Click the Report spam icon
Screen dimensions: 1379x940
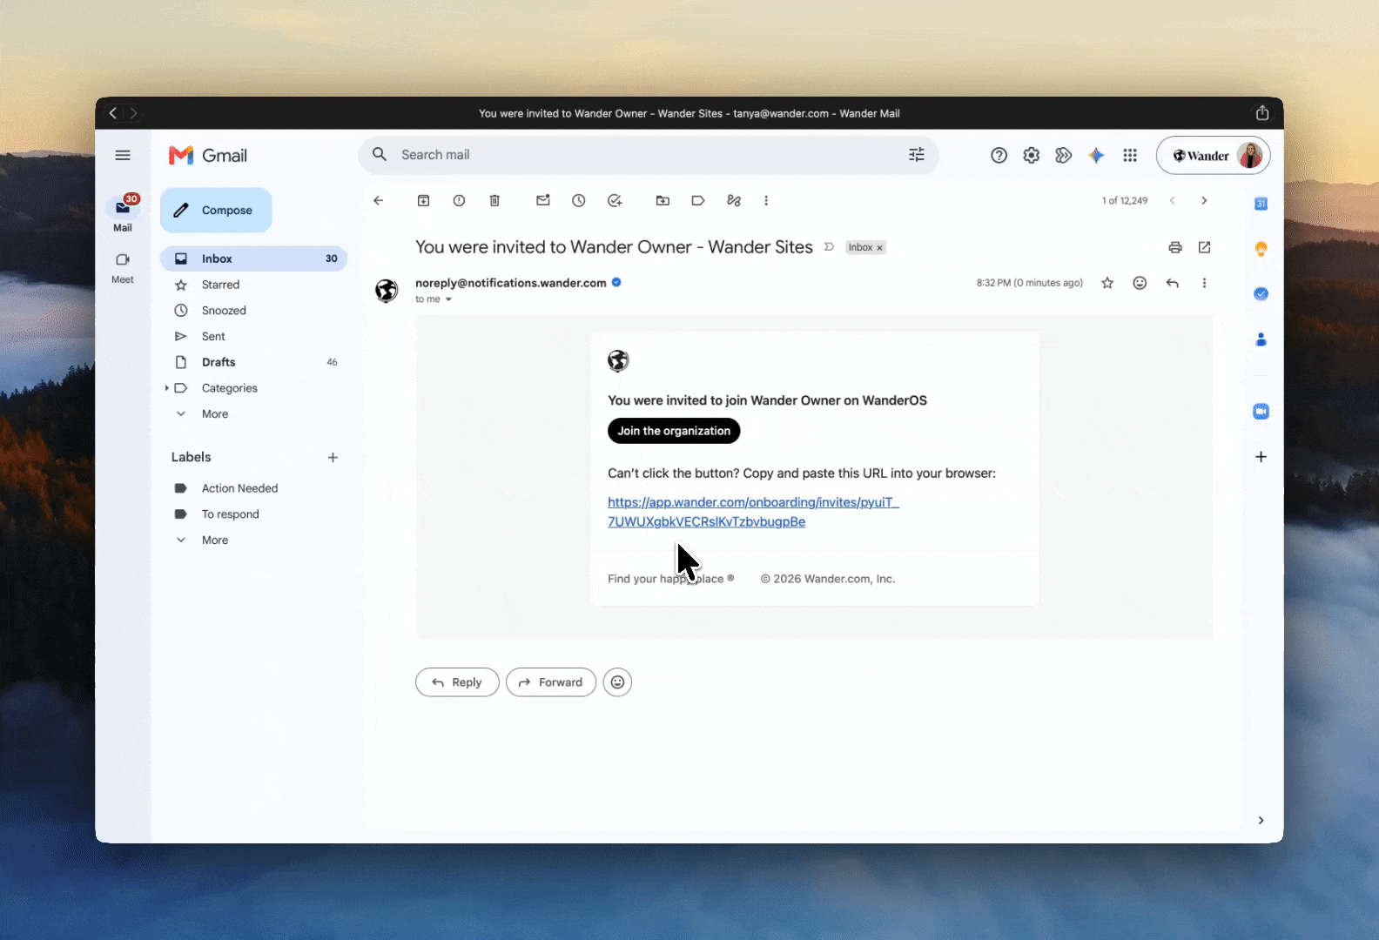[x=459, y=200]
